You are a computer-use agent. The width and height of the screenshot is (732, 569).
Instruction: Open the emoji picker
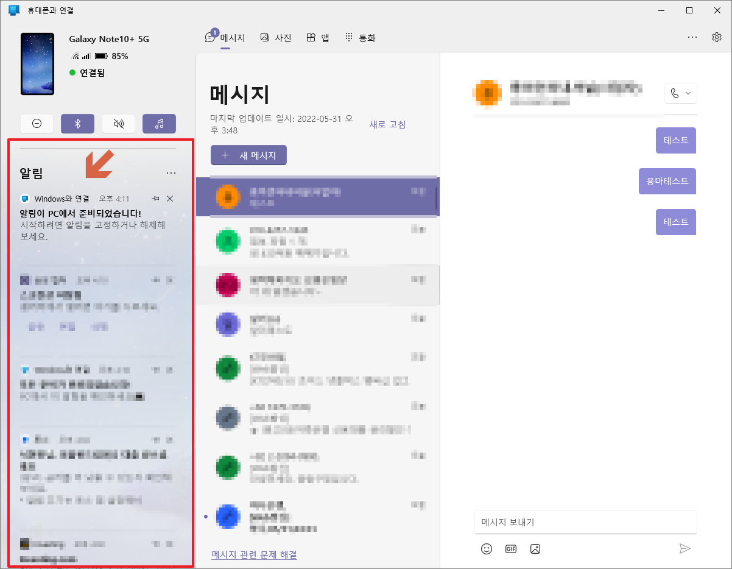(486, 548)
